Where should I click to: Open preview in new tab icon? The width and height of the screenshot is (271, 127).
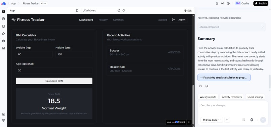[x=119, y=10]
